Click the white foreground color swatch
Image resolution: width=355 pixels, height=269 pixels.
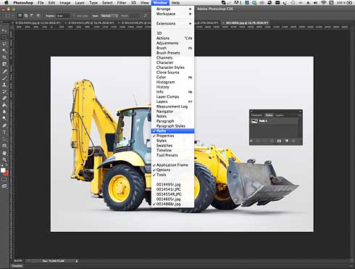point(3,170)
